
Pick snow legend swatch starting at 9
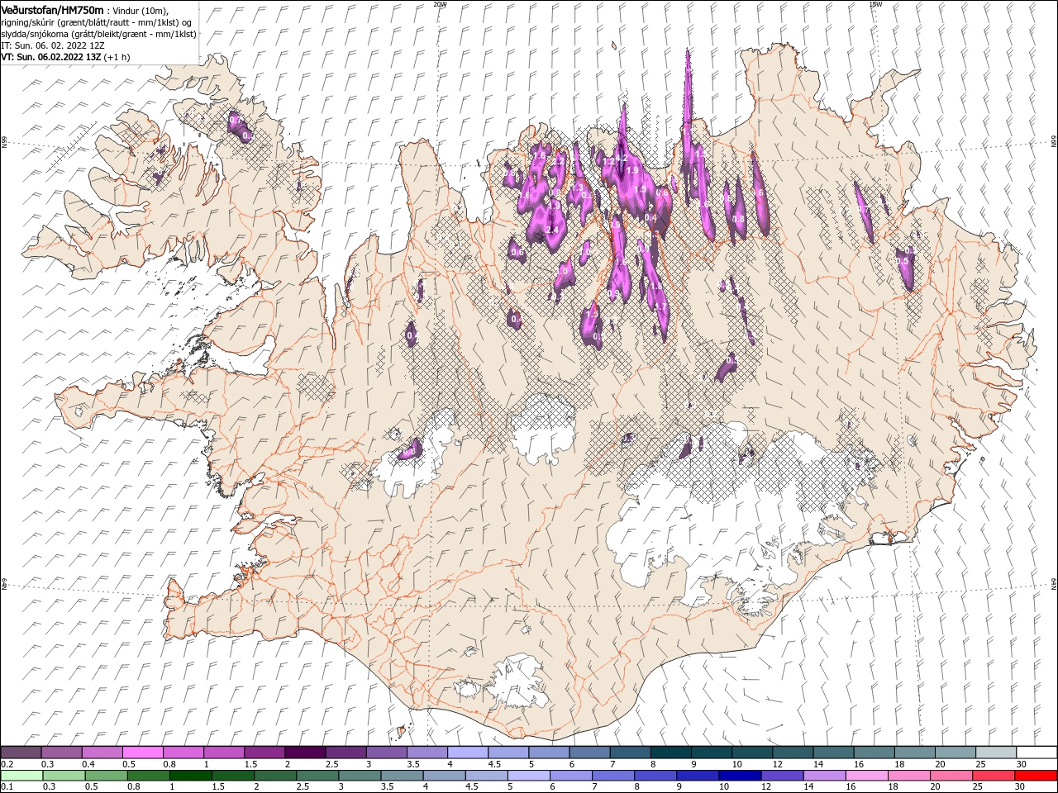pos(711,753)
